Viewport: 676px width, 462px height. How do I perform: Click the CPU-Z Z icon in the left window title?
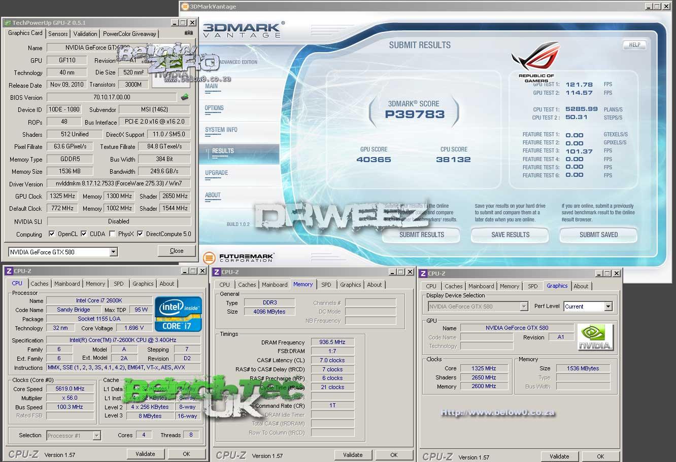click(x=9, y=271)
